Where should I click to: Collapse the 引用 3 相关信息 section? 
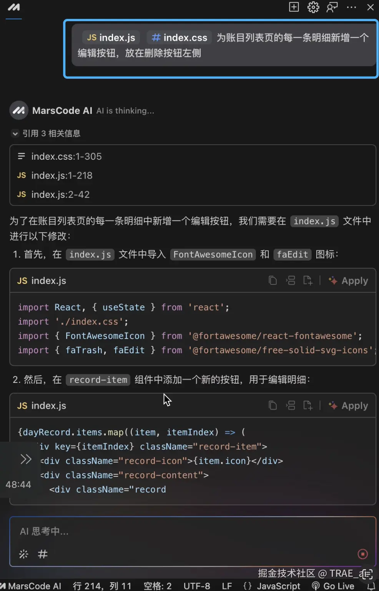pyautogui.click(x=15, y=134)
